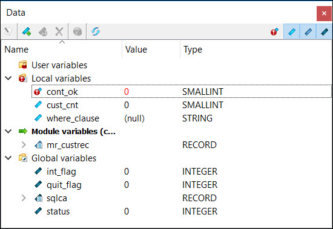Click the variable icon beside quit_flag
This screenshot has height=229, width=333.
[38, 184]
